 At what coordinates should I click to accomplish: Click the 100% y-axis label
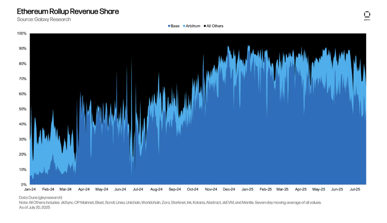pyautogui.click(x=22, y=33)
